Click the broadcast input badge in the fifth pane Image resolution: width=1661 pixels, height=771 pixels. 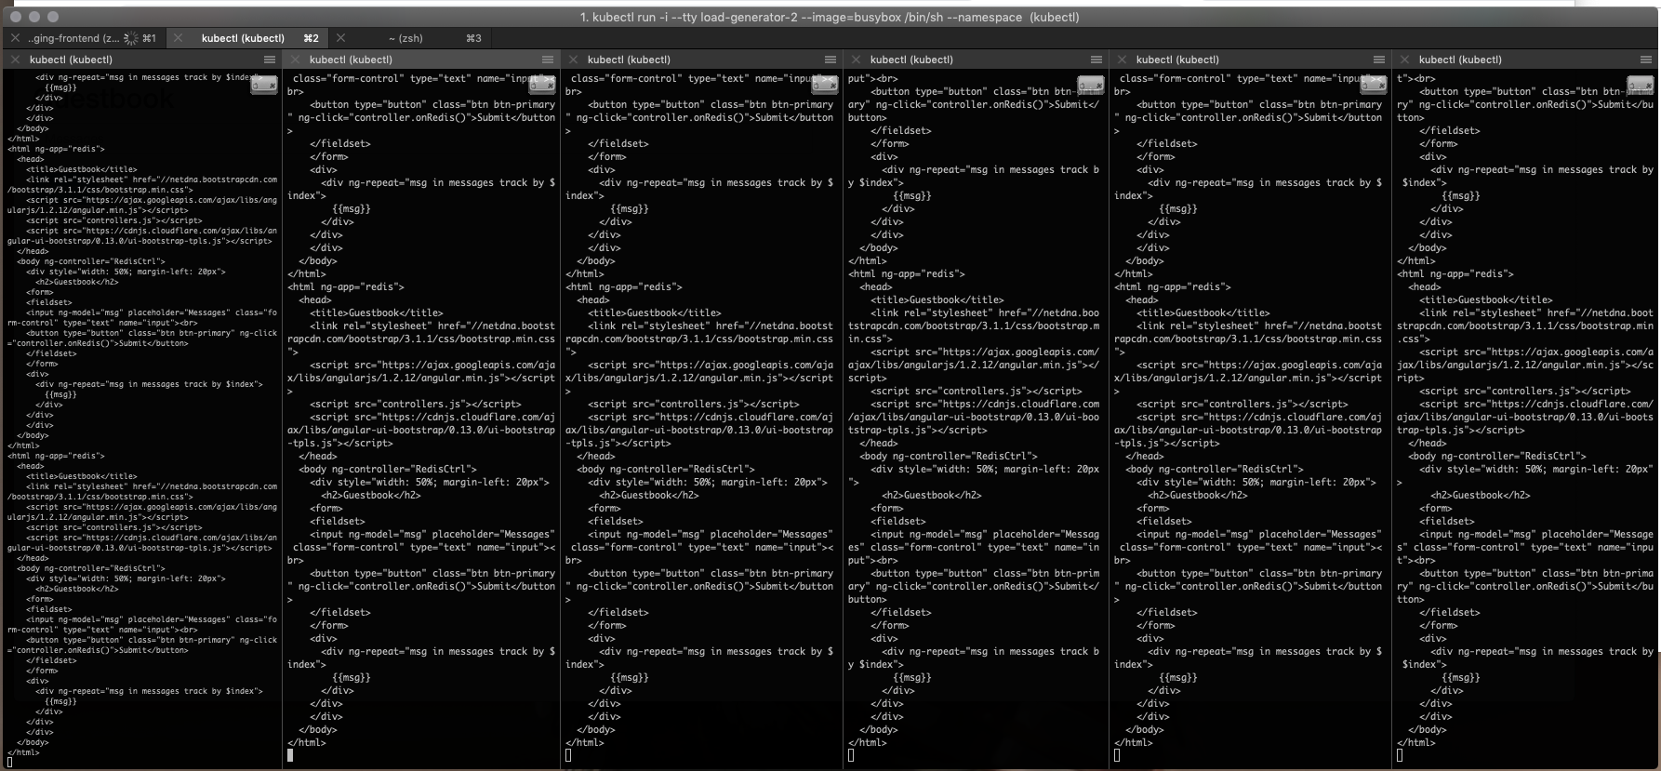pos(1374,85)
